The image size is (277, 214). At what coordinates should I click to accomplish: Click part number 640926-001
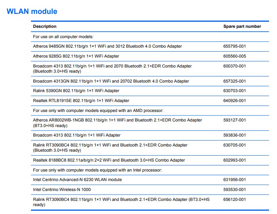(235, 101)
